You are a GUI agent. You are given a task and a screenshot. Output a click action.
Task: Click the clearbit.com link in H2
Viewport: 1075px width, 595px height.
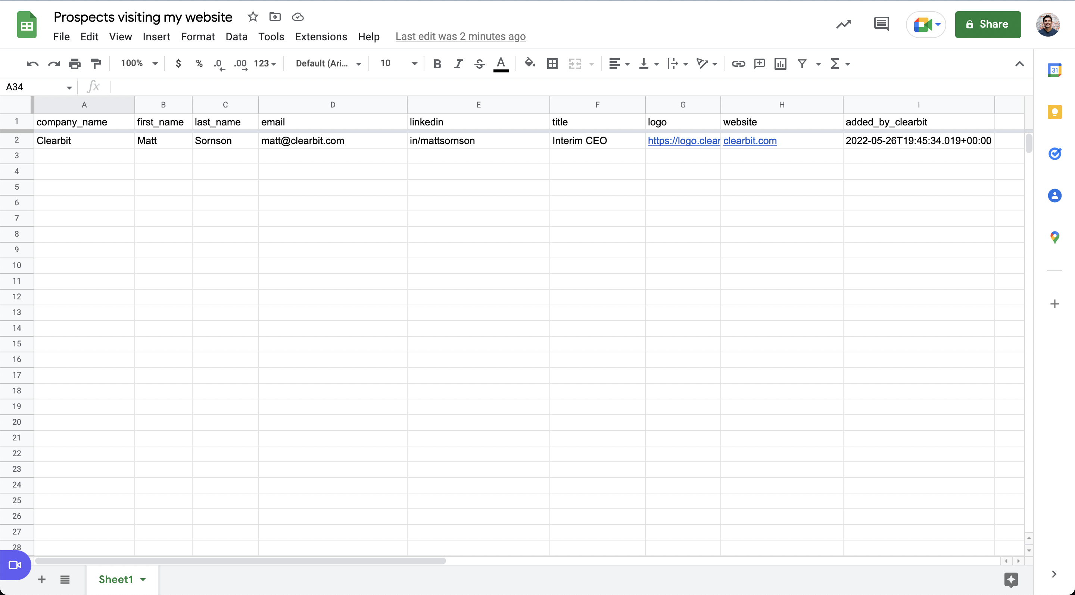click(750, 141)
